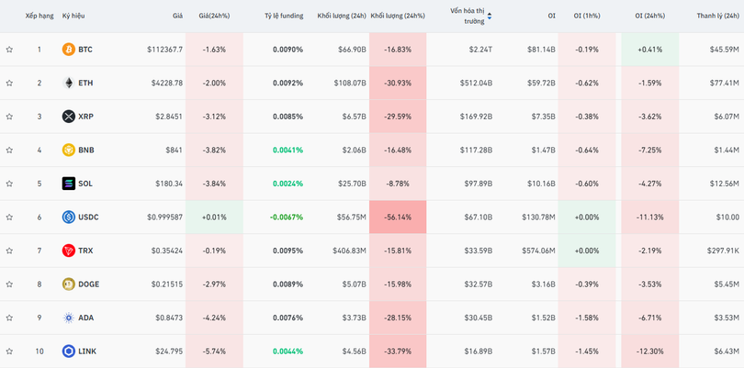The height and width of the screenshot is (368, 744).
Task: Click the Bitcoin BTC coin icon
Action: tap(68, 50)
